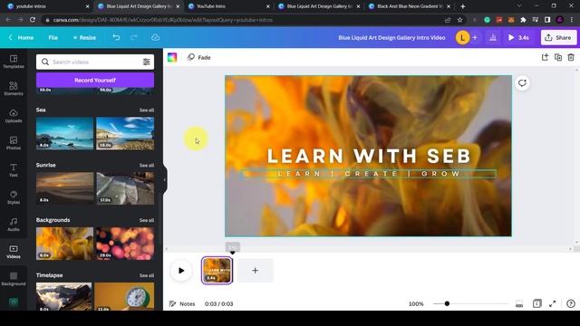Open video search filter options
The image size is (580, 326).
click(147, 62)
